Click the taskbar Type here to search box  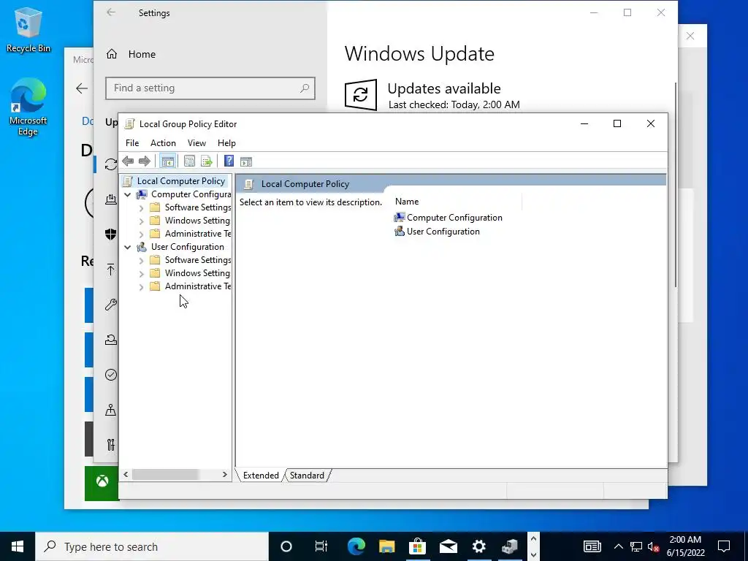pos(152,546)
